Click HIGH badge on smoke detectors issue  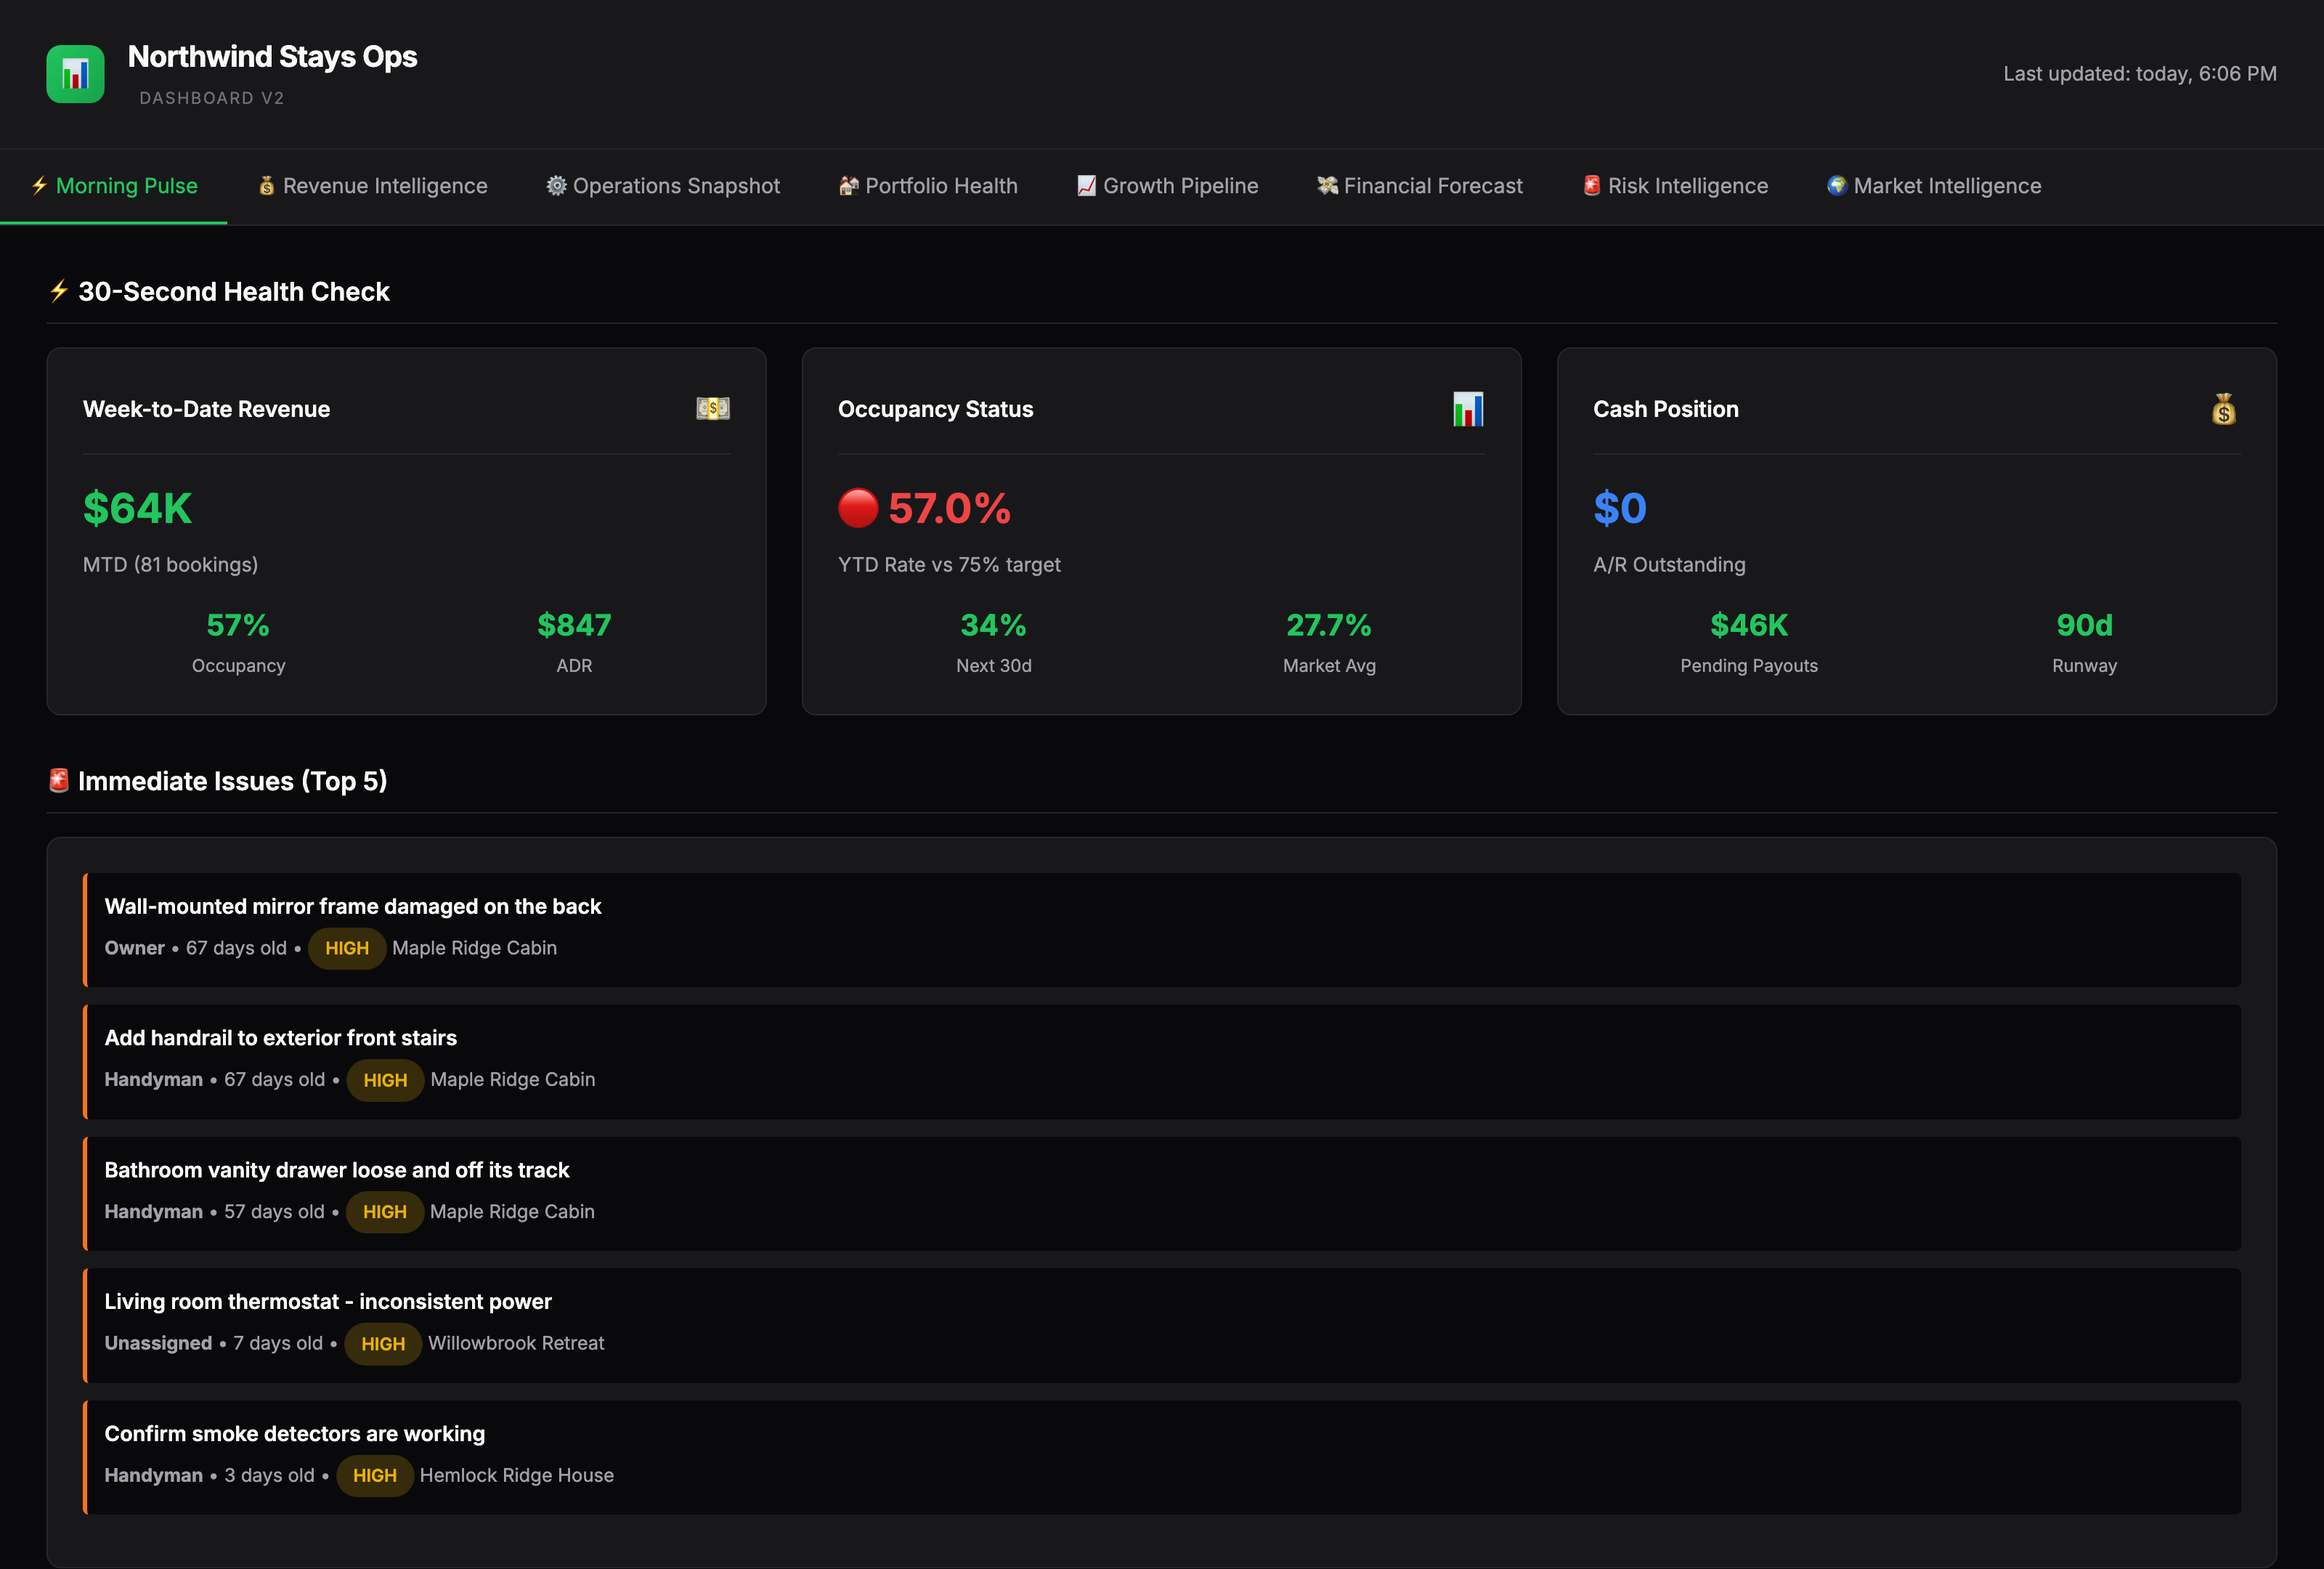(375, 1476)
